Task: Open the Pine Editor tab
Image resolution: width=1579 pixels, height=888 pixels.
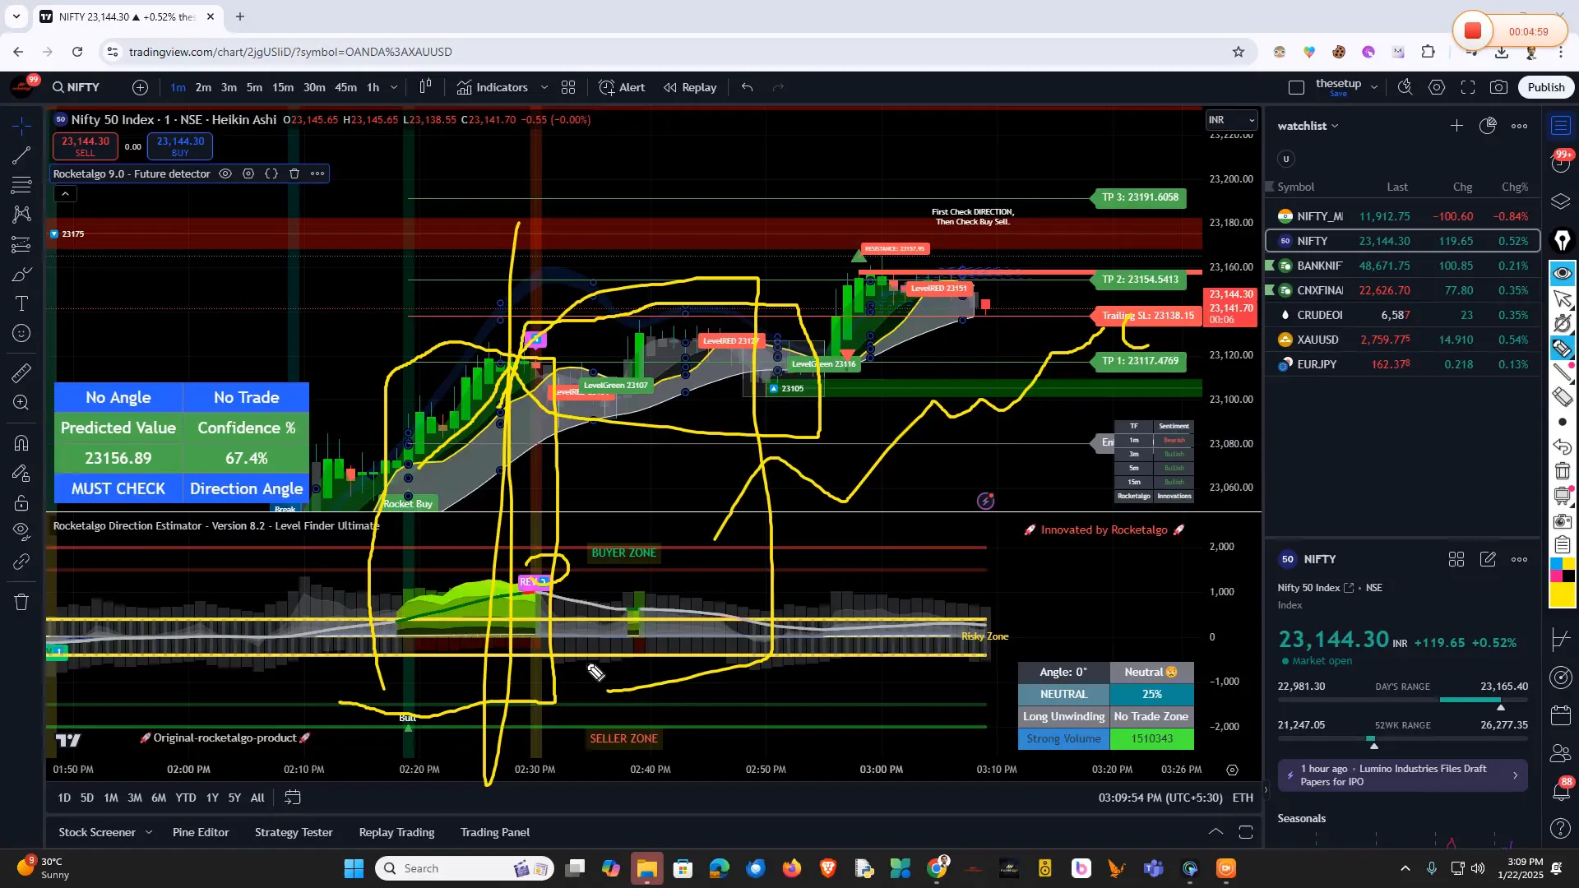Action: point(201,832)
